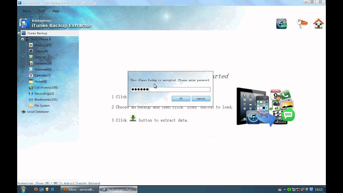Dismiss the password dialog with Cancel
This screenshot has width=343, height=193.
coord(201,99)
